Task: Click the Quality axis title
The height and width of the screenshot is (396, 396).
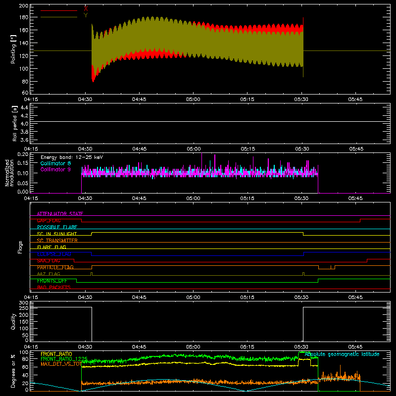Action: [x=13, y=321]
